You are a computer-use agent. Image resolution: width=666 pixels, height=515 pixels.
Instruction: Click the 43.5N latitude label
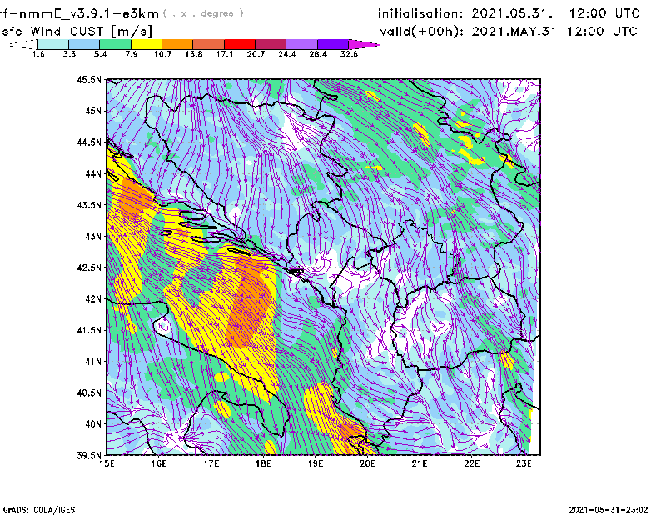89,205
